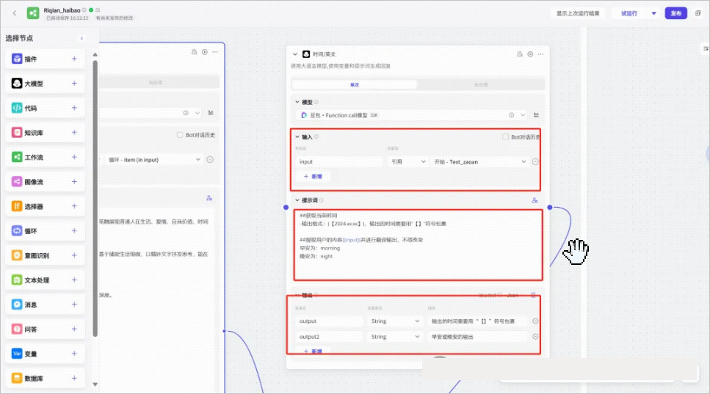The image size is (710, 394).
Task: Open model settings icon beside 豆包 dropdown
Action: tap(536, 115)
